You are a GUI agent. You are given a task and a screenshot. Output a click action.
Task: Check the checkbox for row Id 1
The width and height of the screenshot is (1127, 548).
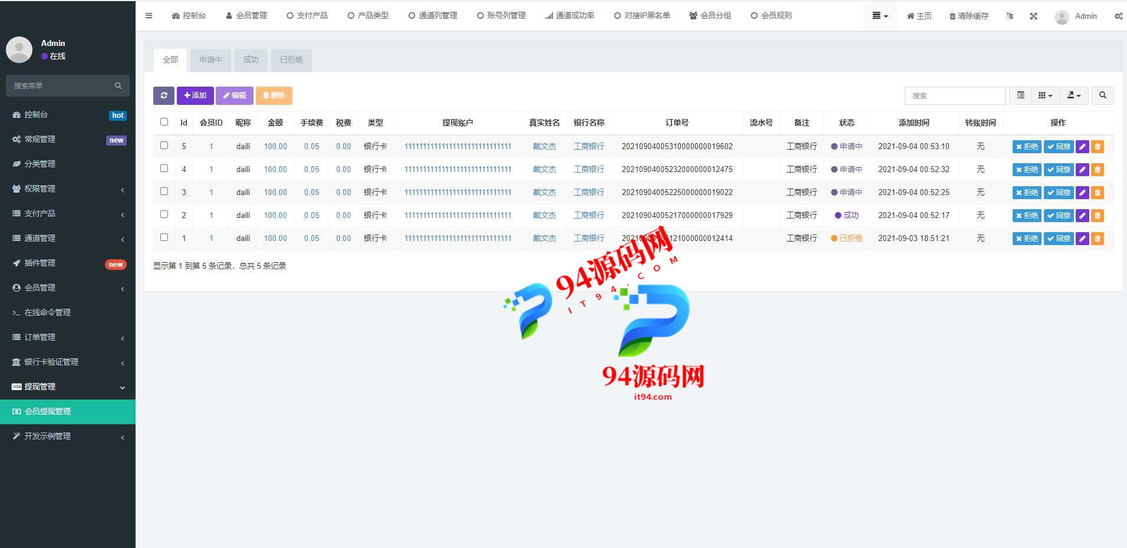tap(164, 237)
